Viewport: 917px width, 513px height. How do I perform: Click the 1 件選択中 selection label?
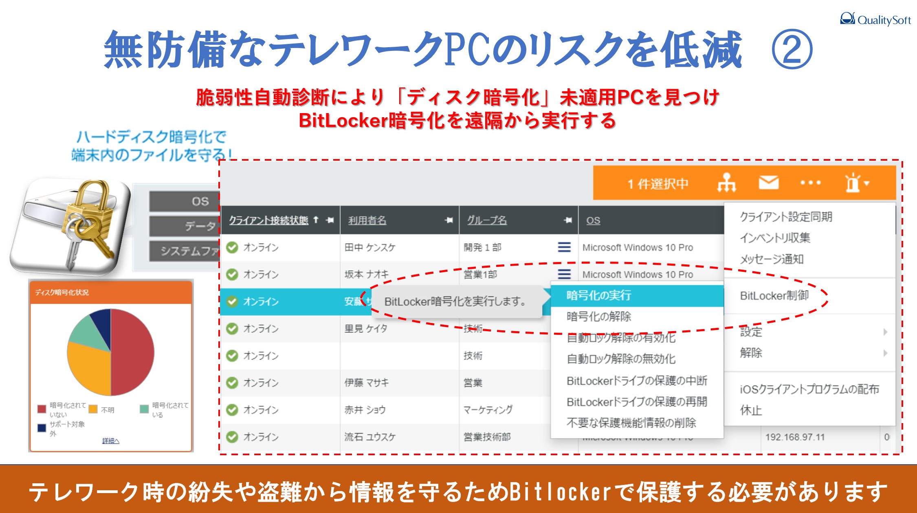[x=658, y=184]
